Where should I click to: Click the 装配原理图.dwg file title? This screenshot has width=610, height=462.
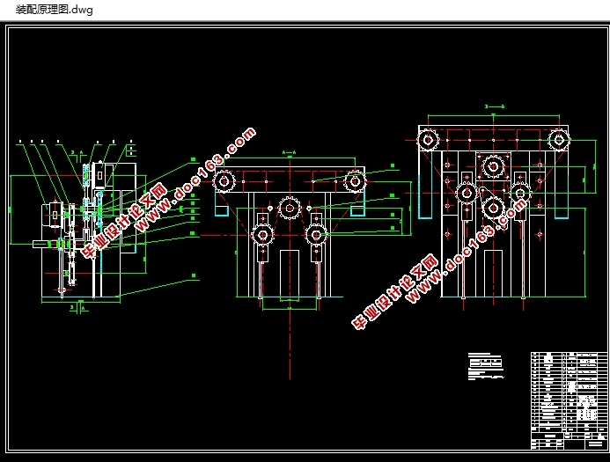click(x=54, y=10)
